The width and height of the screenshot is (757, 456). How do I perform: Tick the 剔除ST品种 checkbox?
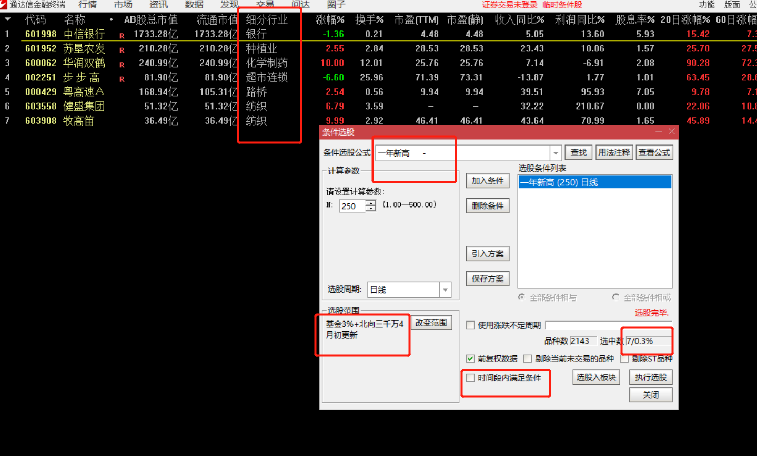[624, 359]
